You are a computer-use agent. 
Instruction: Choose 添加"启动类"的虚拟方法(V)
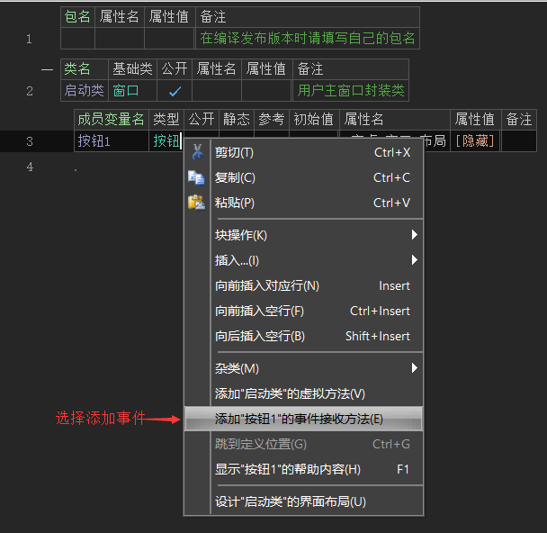click(303, 393)
